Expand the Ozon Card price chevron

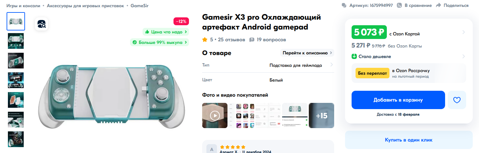[464, 32]
